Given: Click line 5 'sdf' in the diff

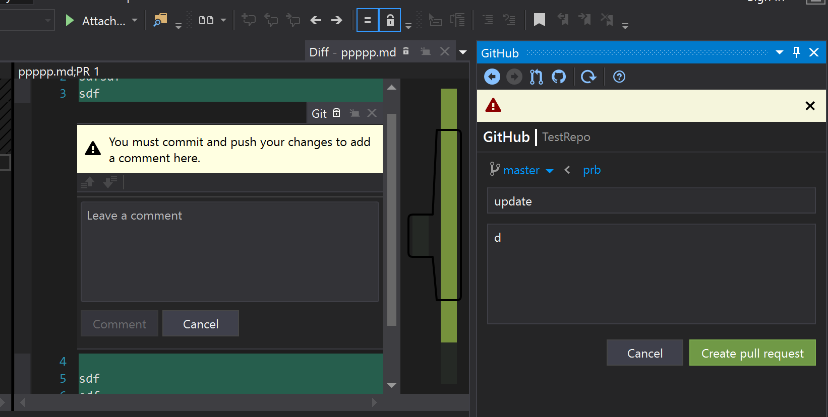Looking at the screenshot, I should point(89,378).
